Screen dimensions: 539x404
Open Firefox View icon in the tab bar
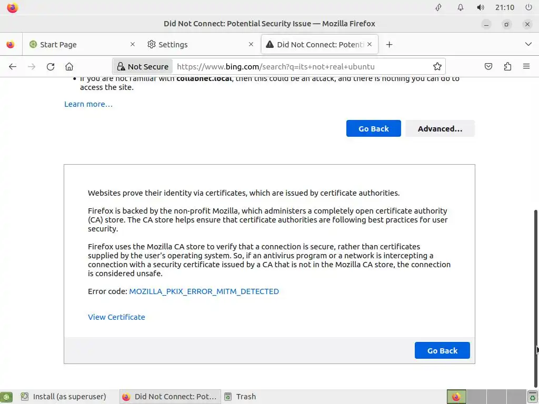pyautogui.click(x=11, y=45)
